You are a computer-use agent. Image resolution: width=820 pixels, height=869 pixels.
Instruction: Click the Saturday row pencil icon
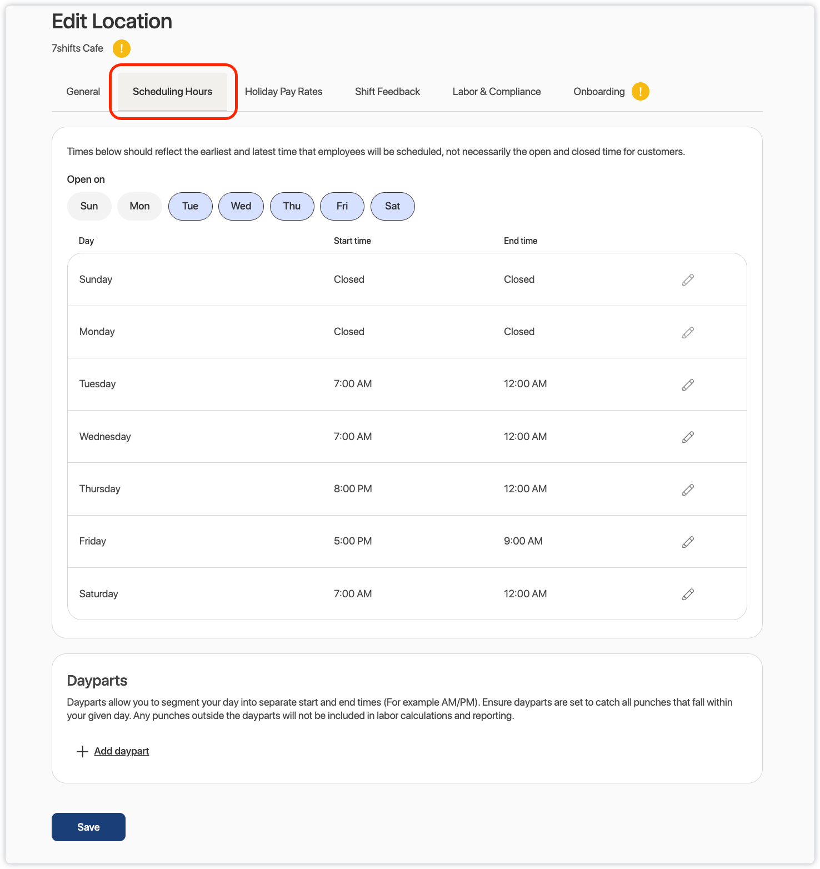tap(688, 595)
